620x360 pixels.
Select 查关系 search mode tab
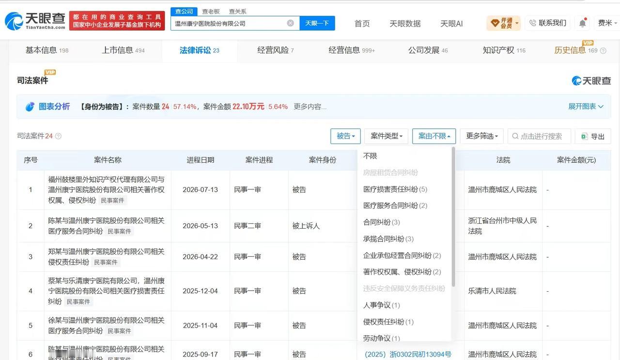(237, 11)
